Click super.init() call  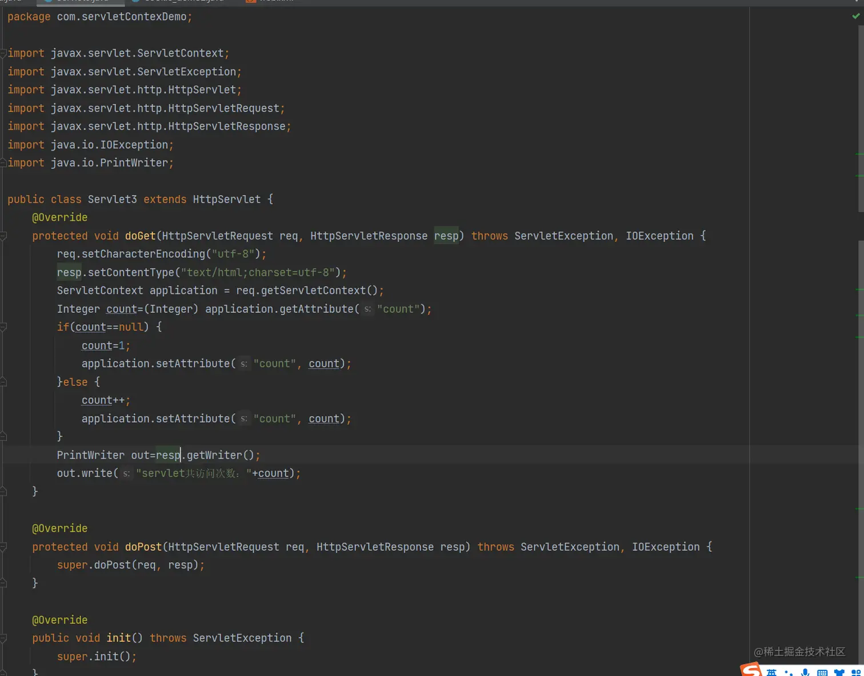tap(94, 657)
